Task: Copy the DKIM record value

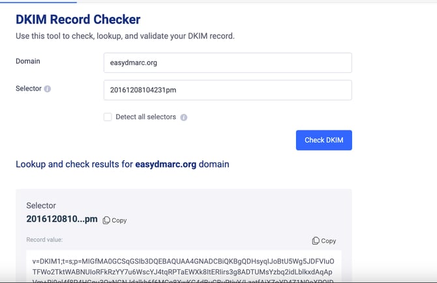Action: [324, 241]
